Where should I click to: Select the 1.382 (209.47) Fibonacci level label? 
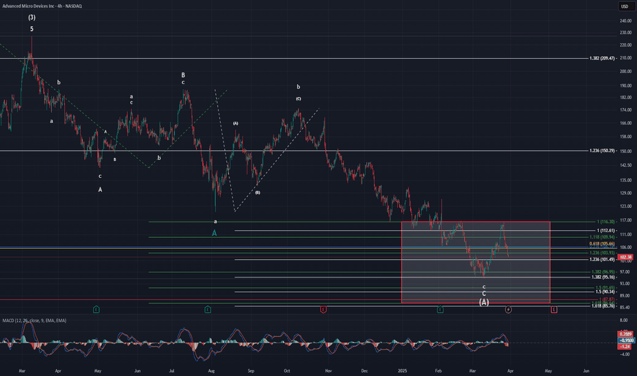click(x=602, y=59)
